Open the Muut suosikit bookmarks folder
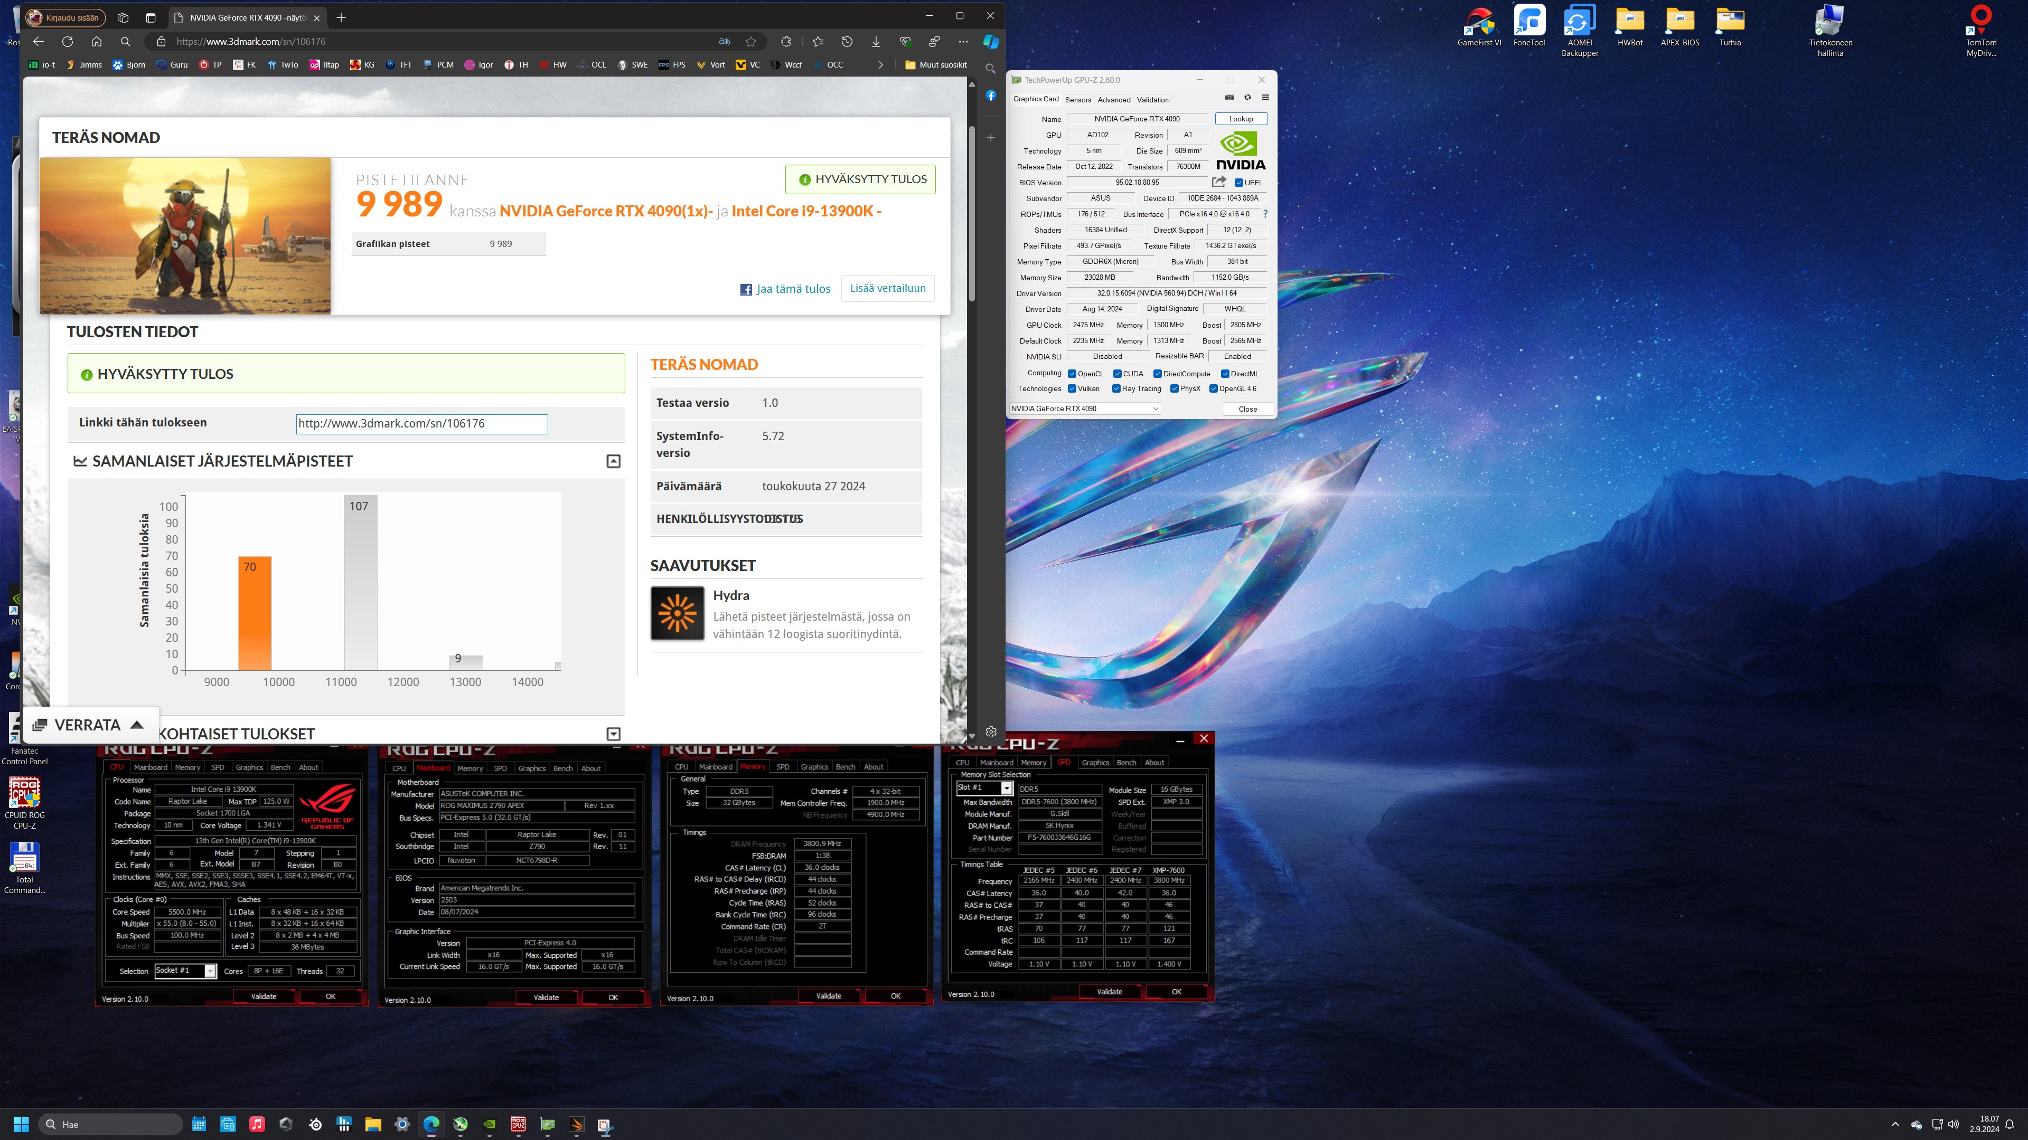 click(x=935, y=64)
